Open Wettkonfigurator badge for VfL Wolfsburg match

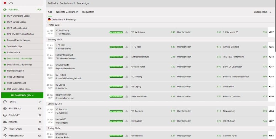116,32
